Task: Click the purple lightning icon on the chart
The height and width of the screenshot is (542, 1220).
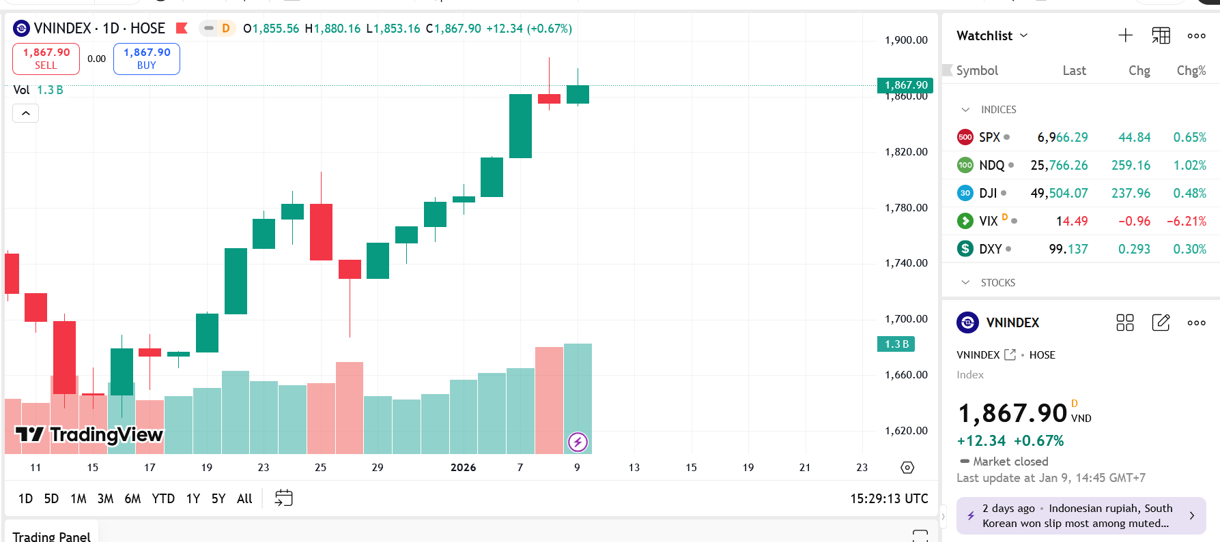Action: [x=578, y=442]
